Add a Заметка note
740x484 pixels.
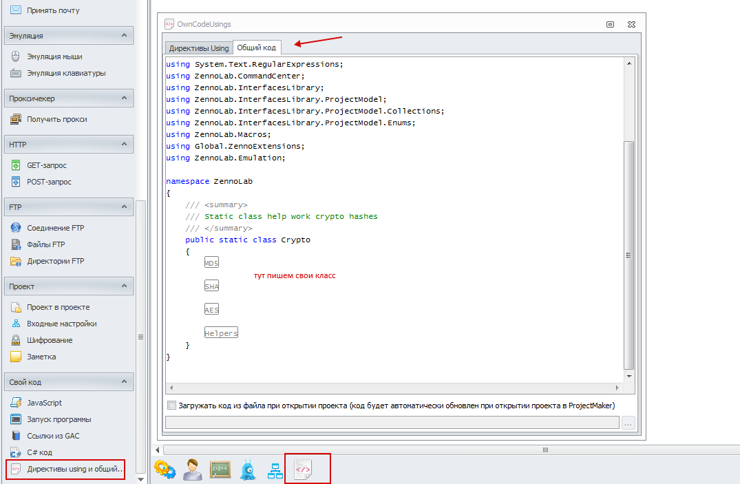33,357
